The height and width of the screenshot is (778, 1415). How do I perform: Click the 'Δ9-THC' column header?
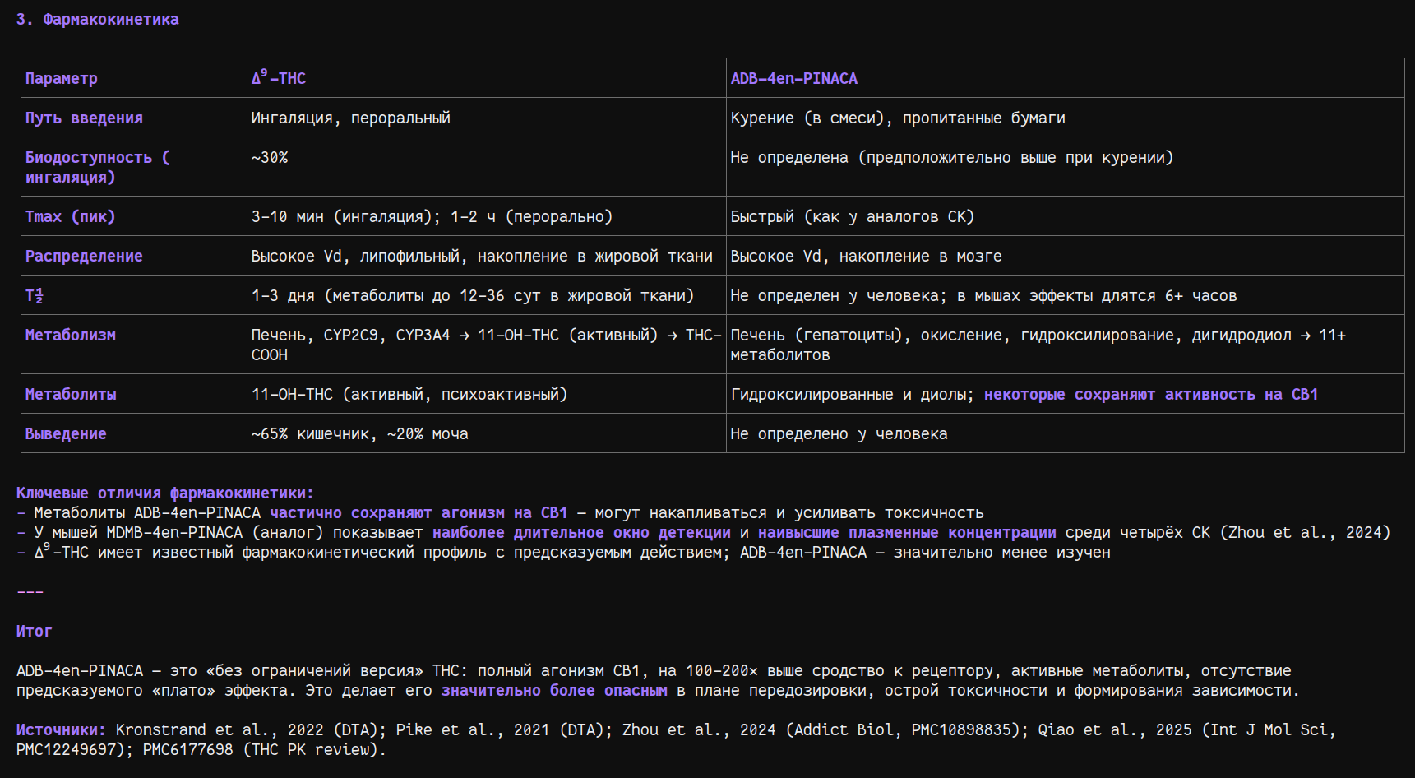click(x=279, y=78)
